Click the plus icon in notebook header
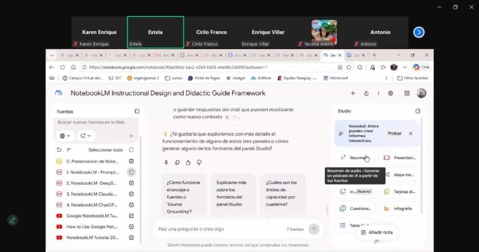 (353, 93)
